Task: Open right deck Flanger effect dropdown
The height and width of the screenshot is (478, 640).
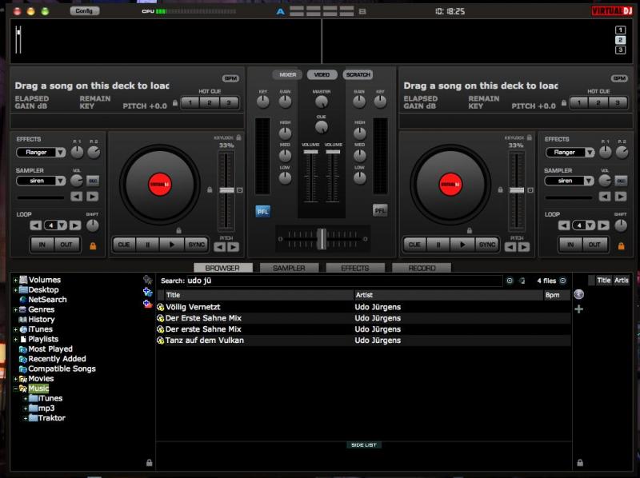Action: (x=590, y=153)
